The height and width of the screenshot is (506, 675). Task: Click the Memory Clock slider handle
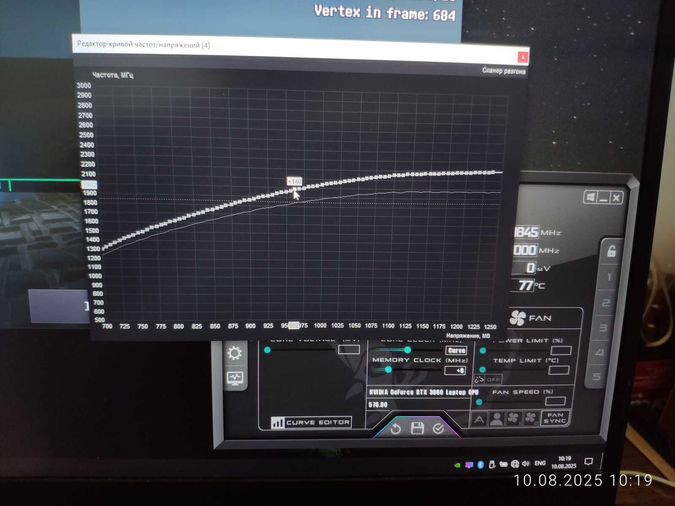[x=389, y=369]
